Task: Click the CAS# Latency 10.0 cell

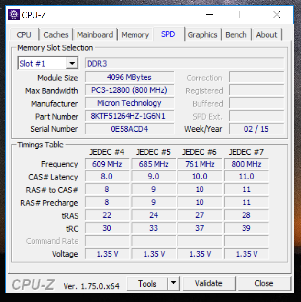Action: [x=200, y=177]
